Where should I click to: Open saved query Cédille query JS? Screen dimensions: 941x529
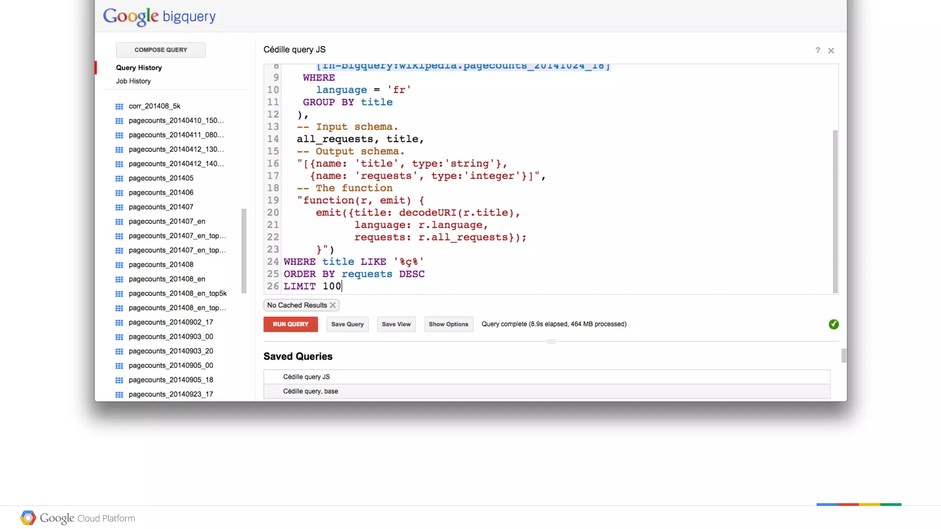pyautogui.click(x=306, y=377)
